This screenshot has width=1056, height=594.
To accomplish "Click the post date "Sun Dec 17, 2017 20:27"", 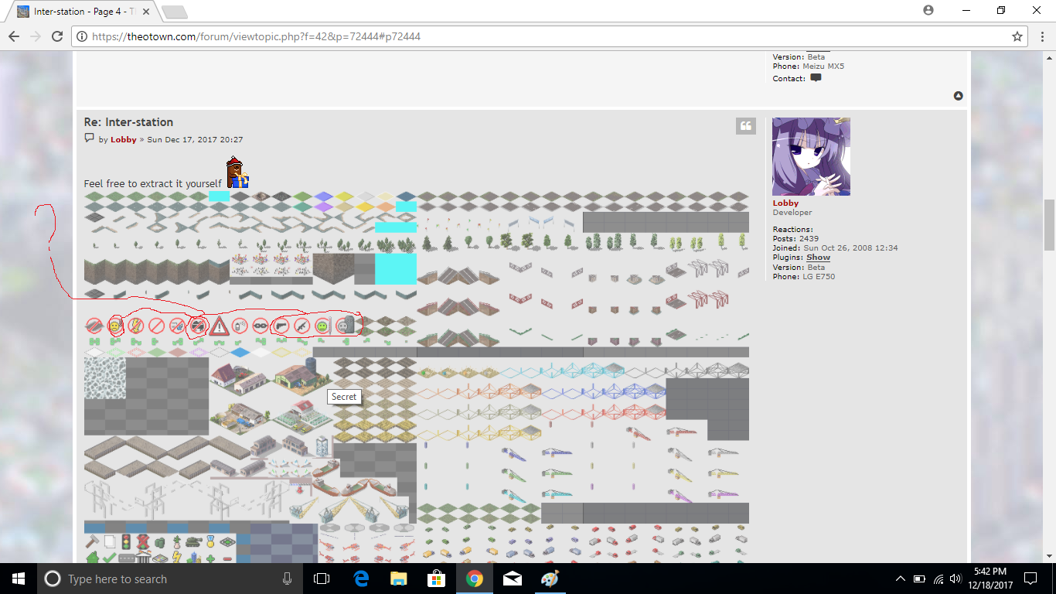I will coord(195,140).
